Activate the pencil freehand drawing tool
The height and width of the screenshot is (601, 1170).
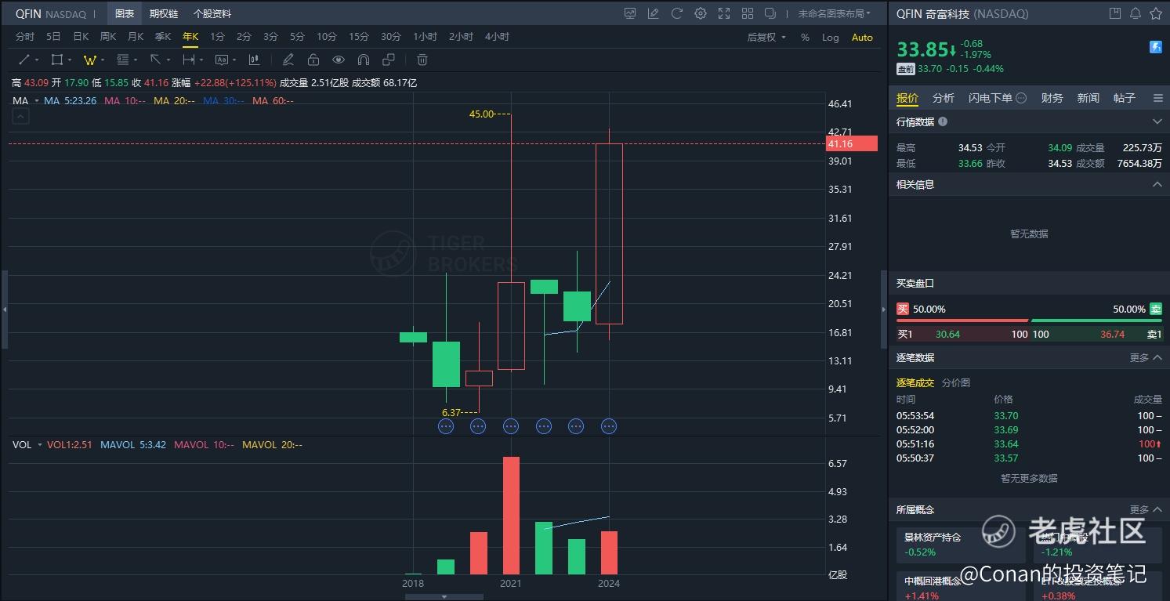click(288, 60)
